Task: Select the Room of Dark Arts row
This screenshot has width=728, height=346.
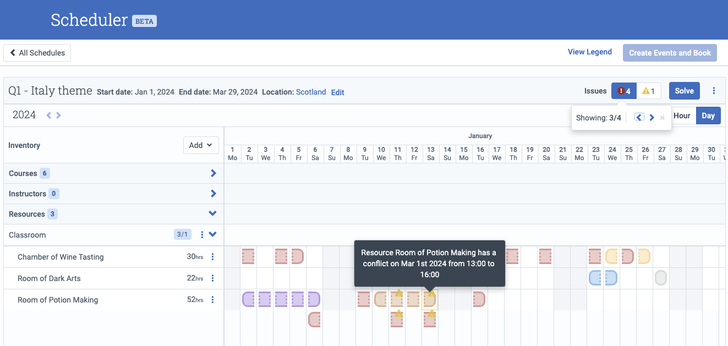Action: coord(114,278)
